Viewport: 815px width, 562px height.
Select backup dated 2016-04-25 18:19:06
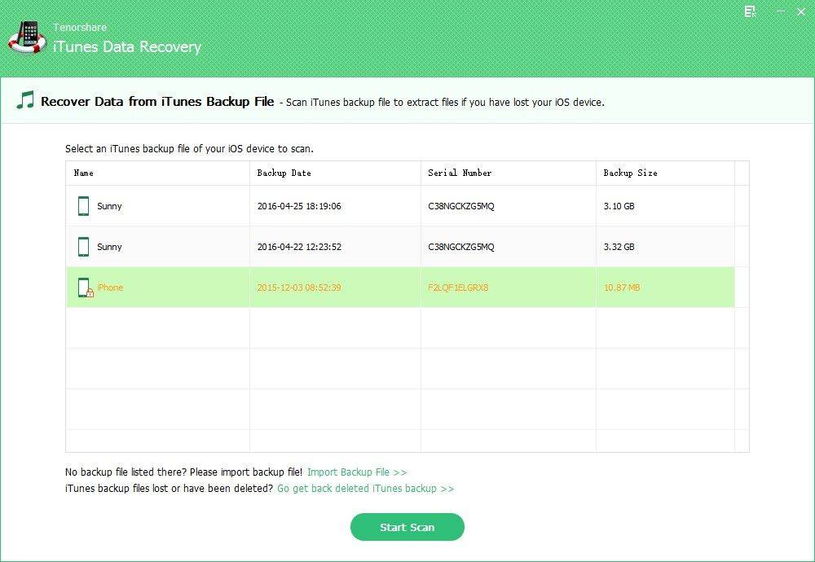[299, 206]
